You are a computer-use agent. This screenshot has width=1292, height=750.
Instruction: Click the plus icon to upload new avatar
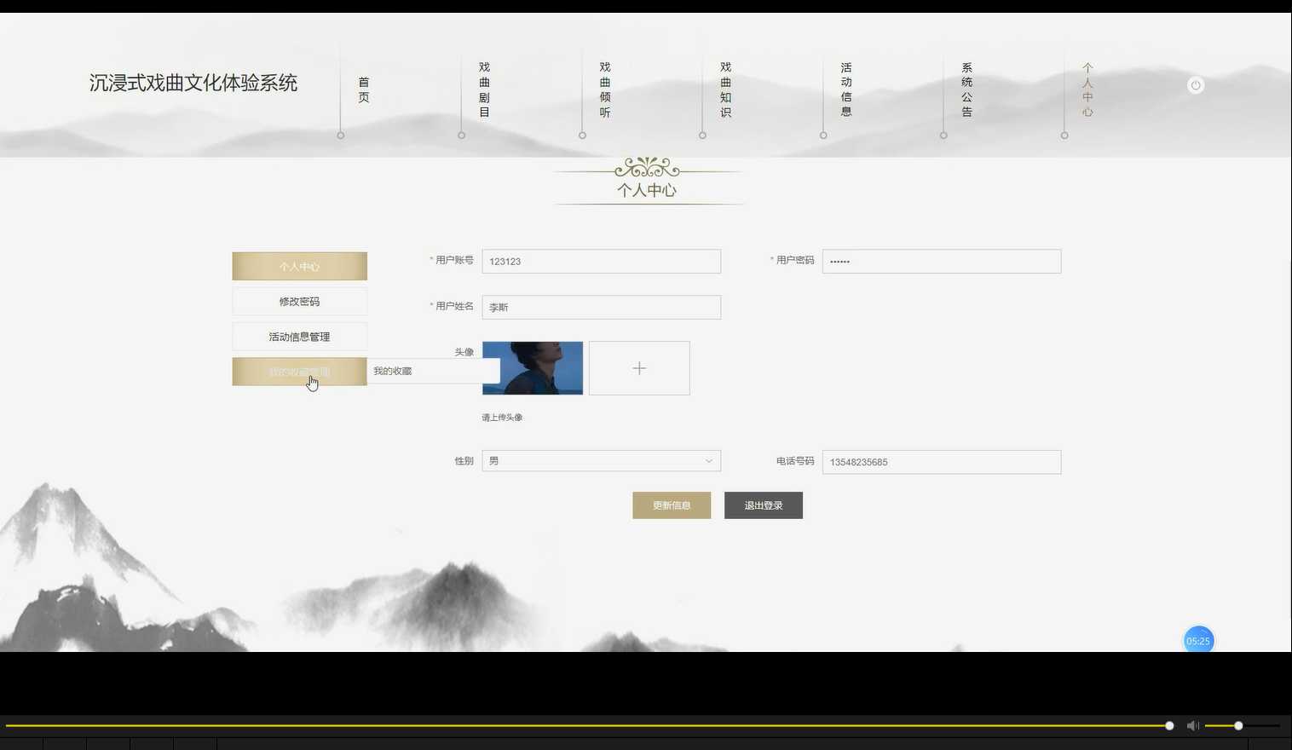(x=639, y=367)
